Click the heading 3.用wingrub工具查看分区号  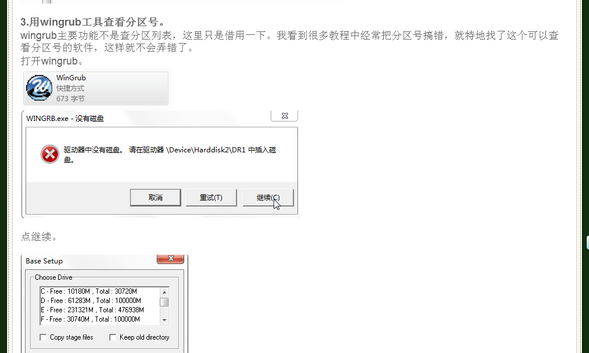point(93,22)
